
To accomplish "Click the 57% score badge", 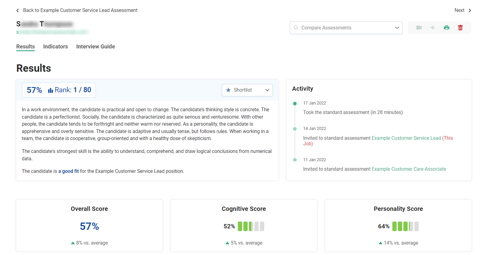I will 34,90.
